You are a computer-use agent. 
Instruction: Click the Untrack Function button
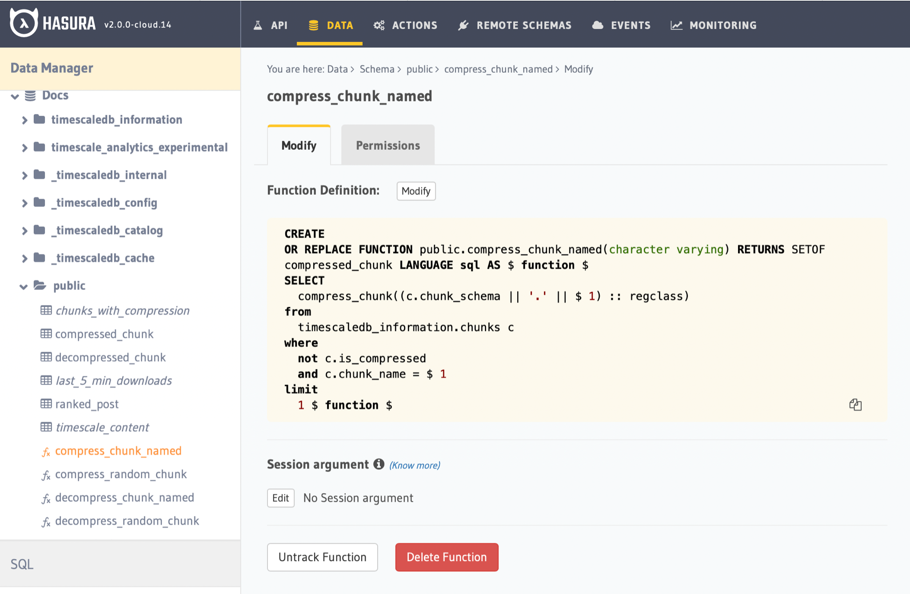(x=323, y=557)
